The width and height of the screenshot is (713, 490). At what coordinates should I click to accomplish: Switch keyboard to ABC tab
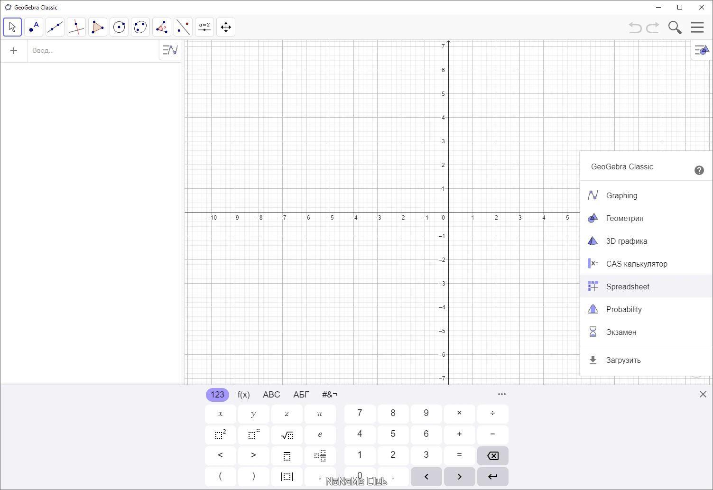[271, 395]
